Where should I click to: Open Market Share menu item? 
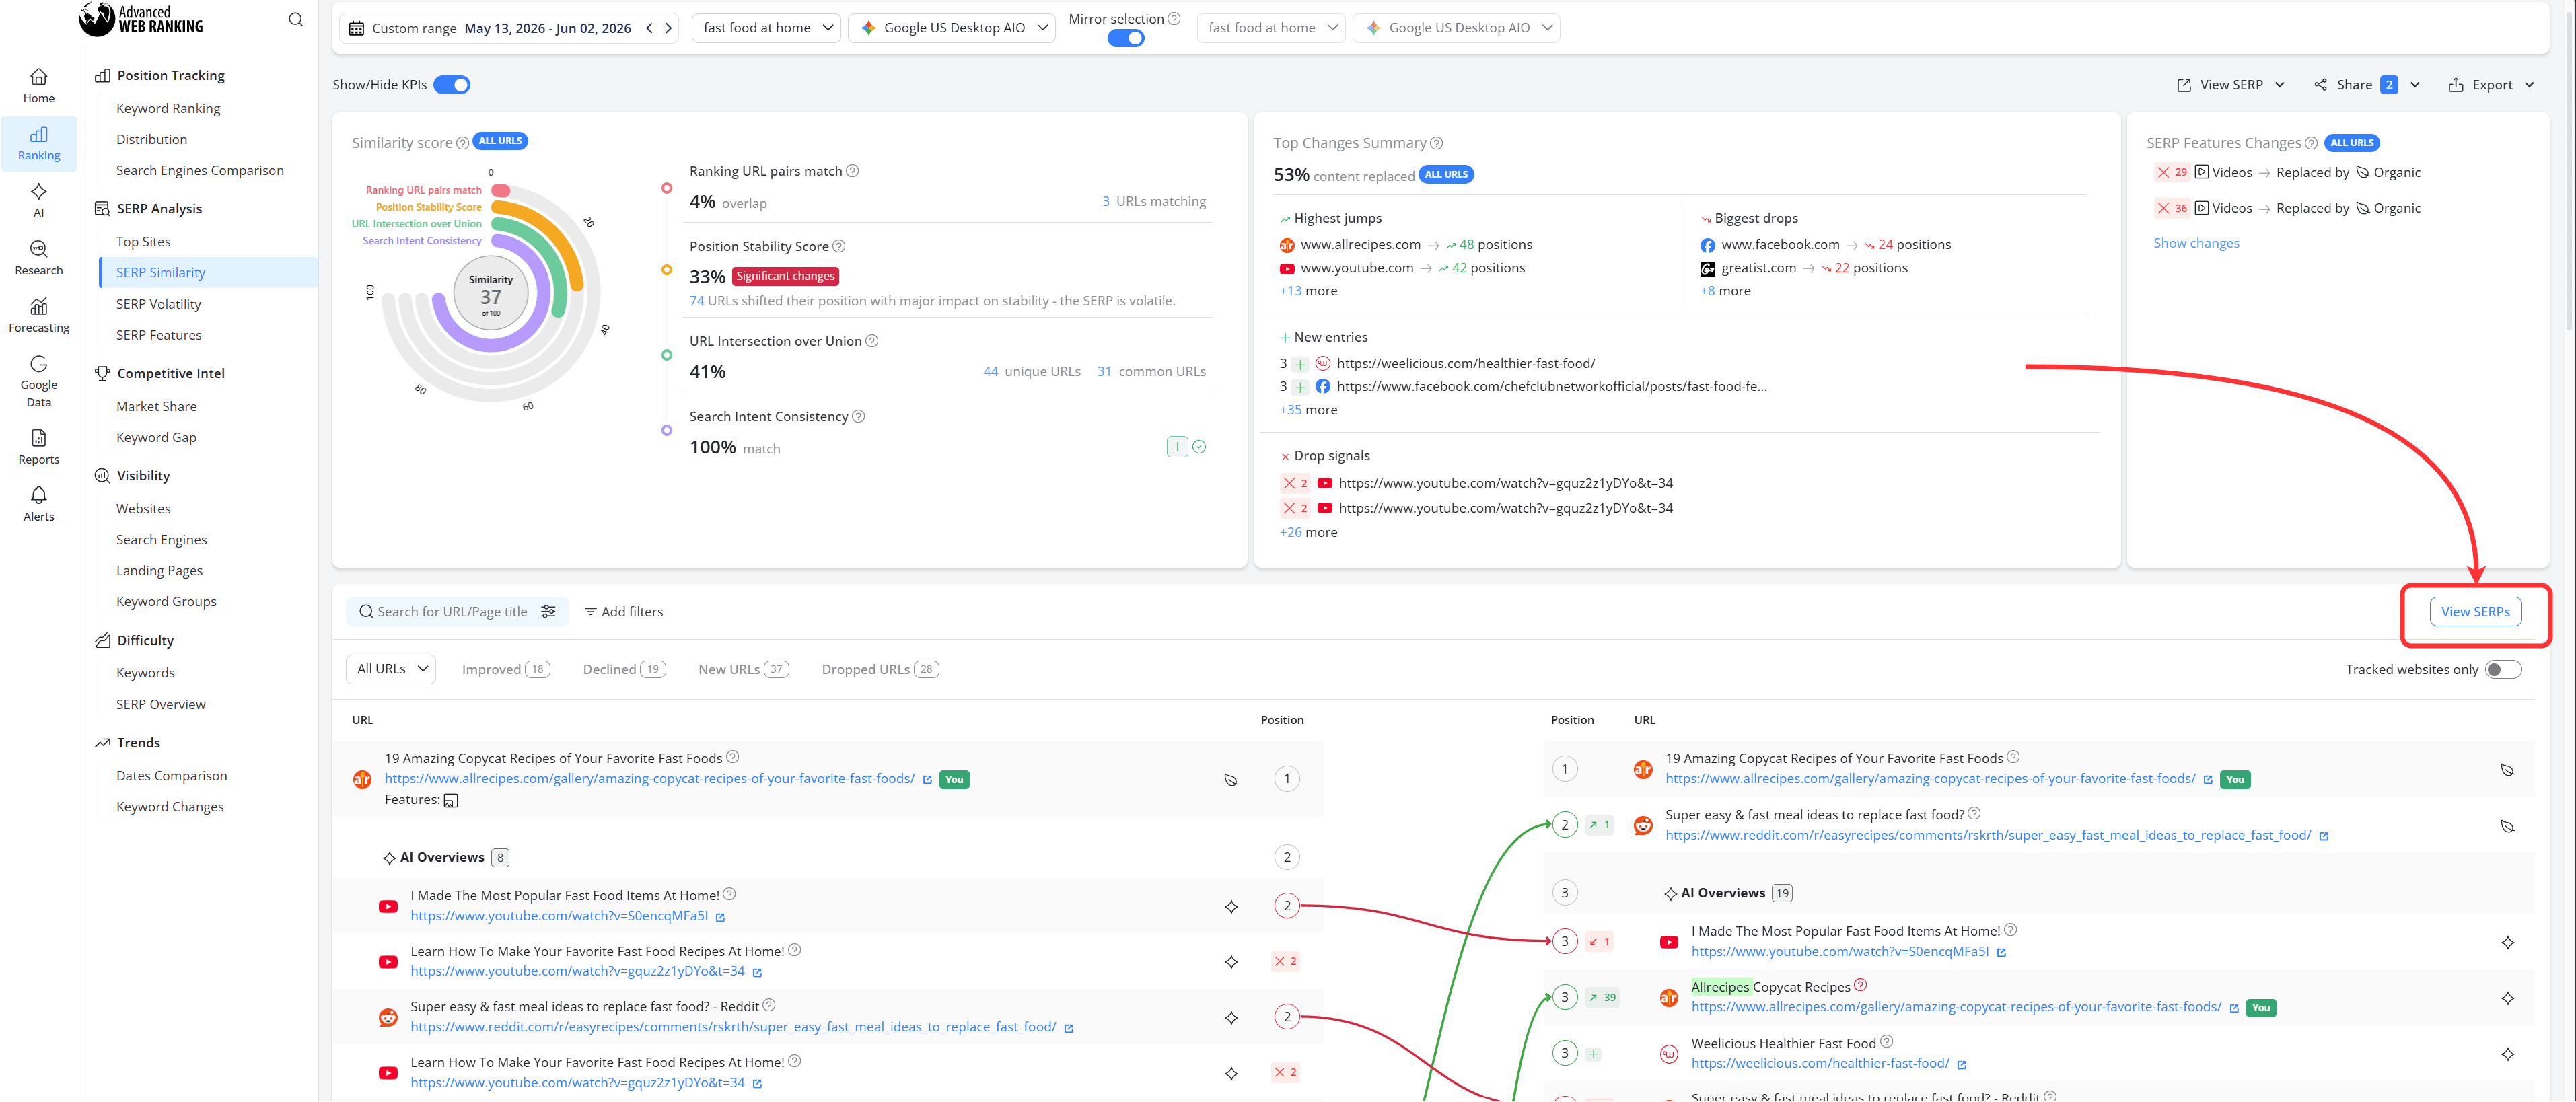[156, 406]
